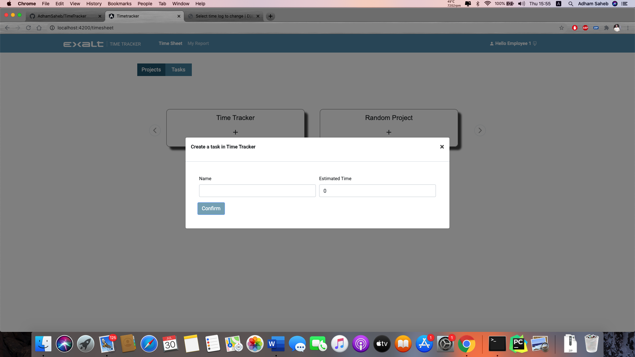Open the Adblock Plus extension
Image resolution: width=635 pixels, height=357 pixels.
(x=585, y=28)
